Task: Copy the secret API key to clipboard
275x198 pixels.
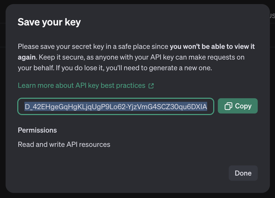Action: (238, 106)
